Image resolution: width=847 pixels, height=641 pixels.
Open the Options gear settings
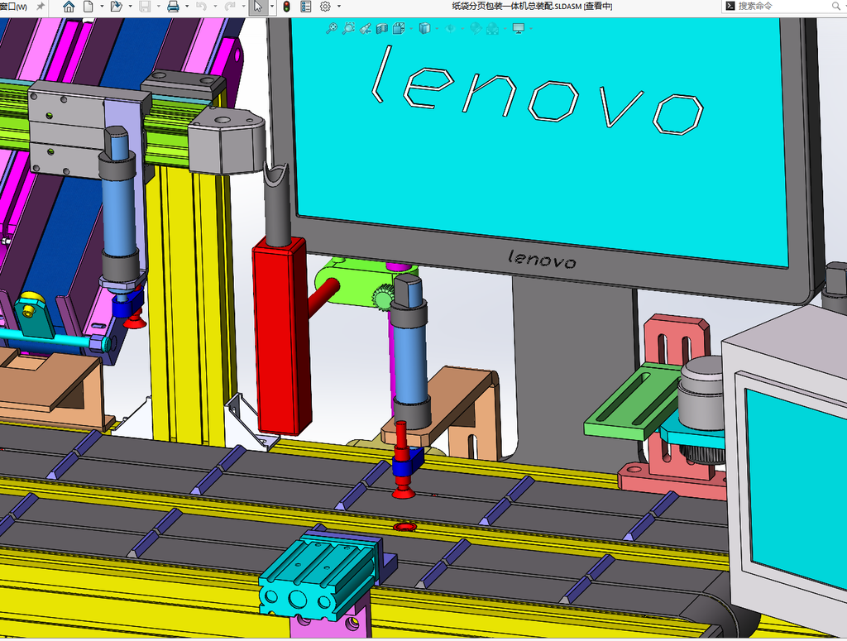click(x=325, y=7)
